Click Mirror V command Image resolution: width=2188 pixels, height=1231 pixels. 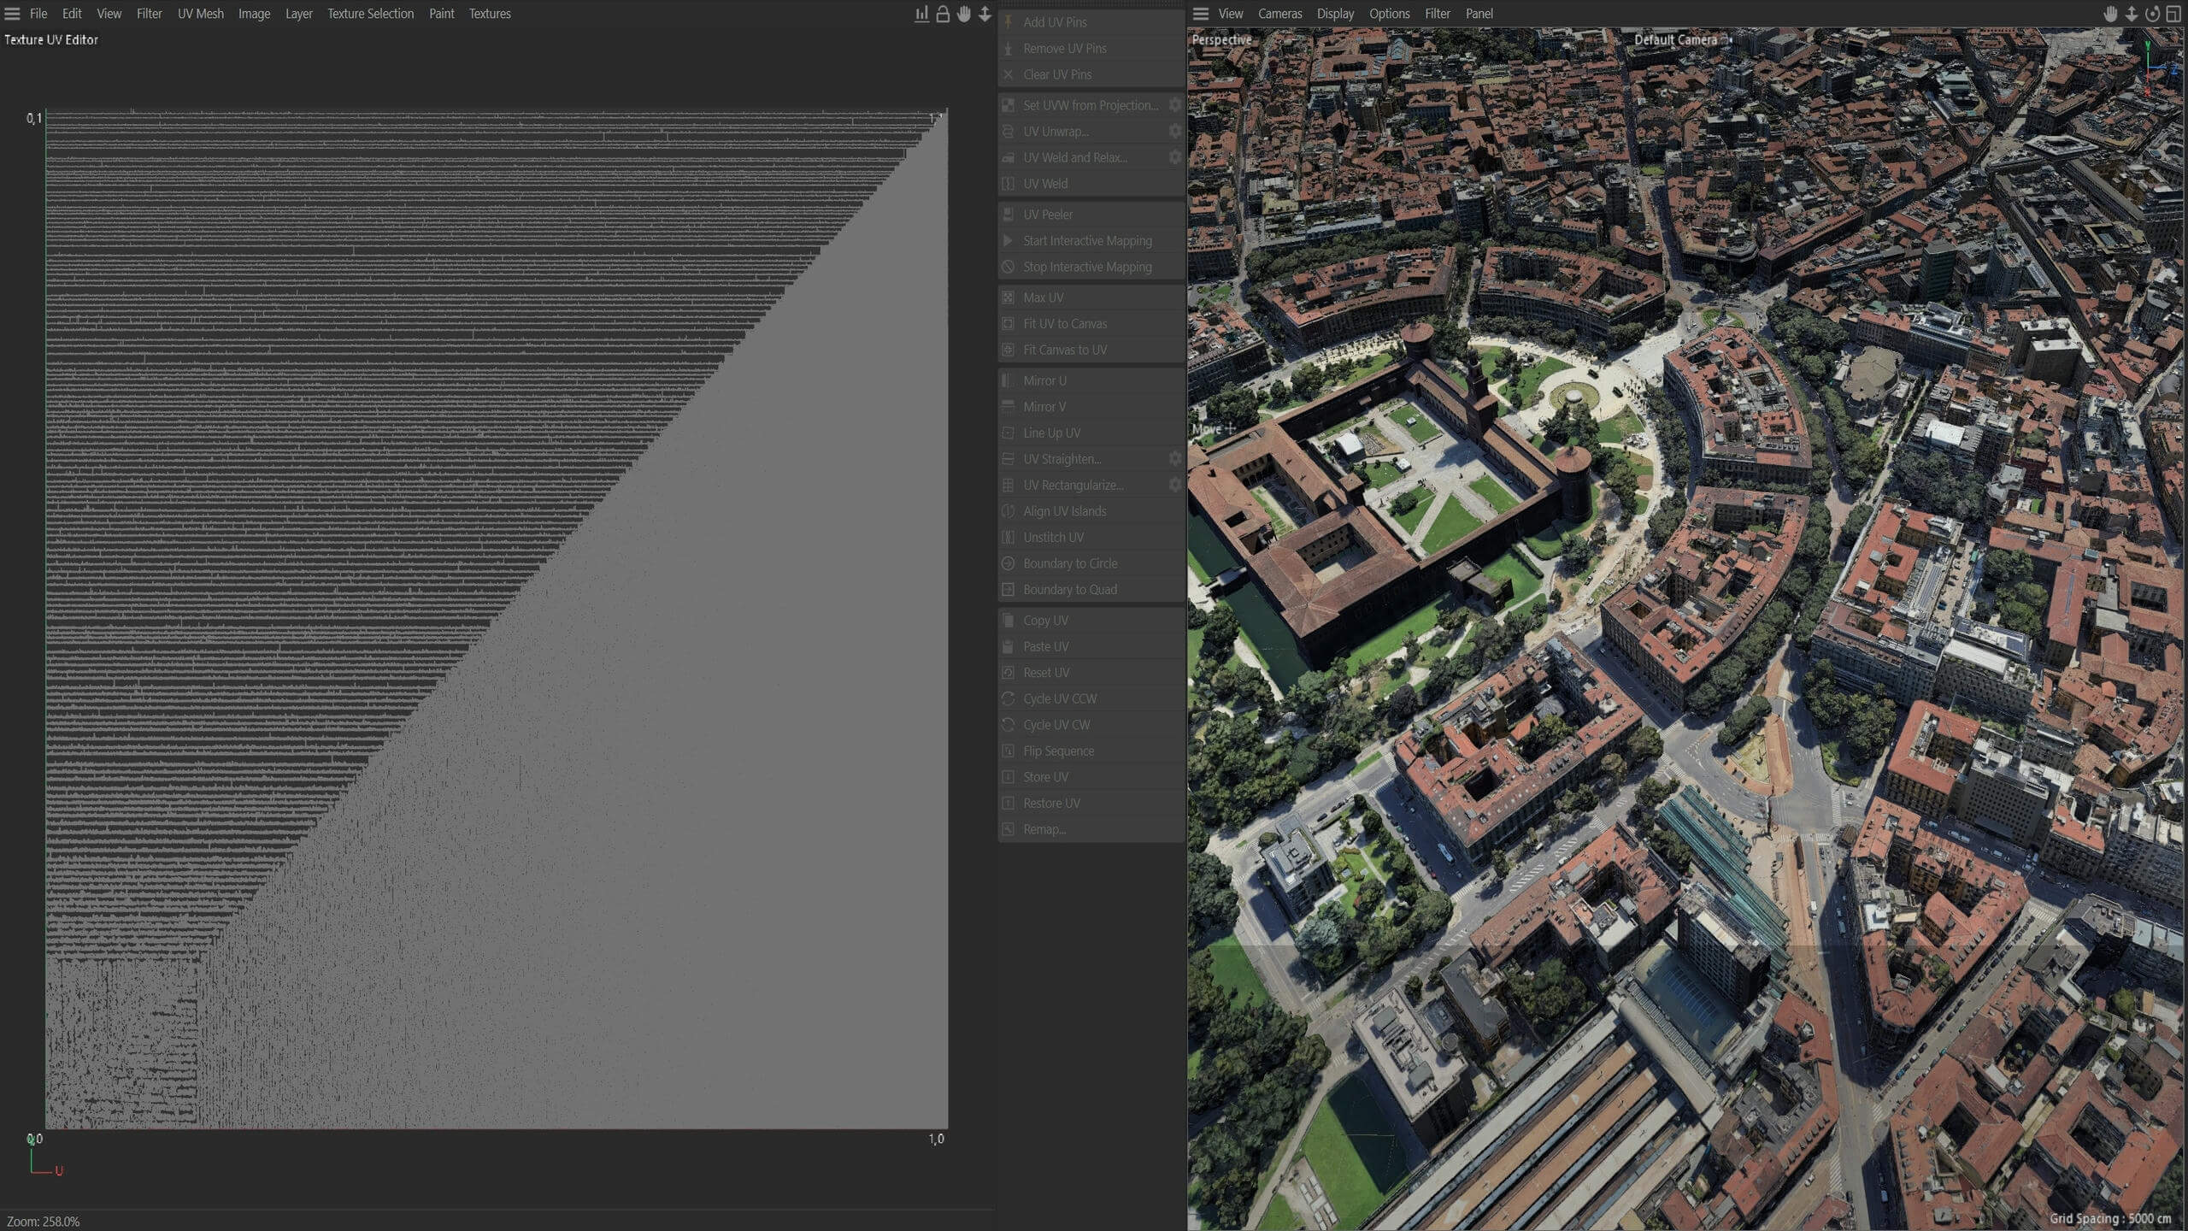coord(1091,407)
